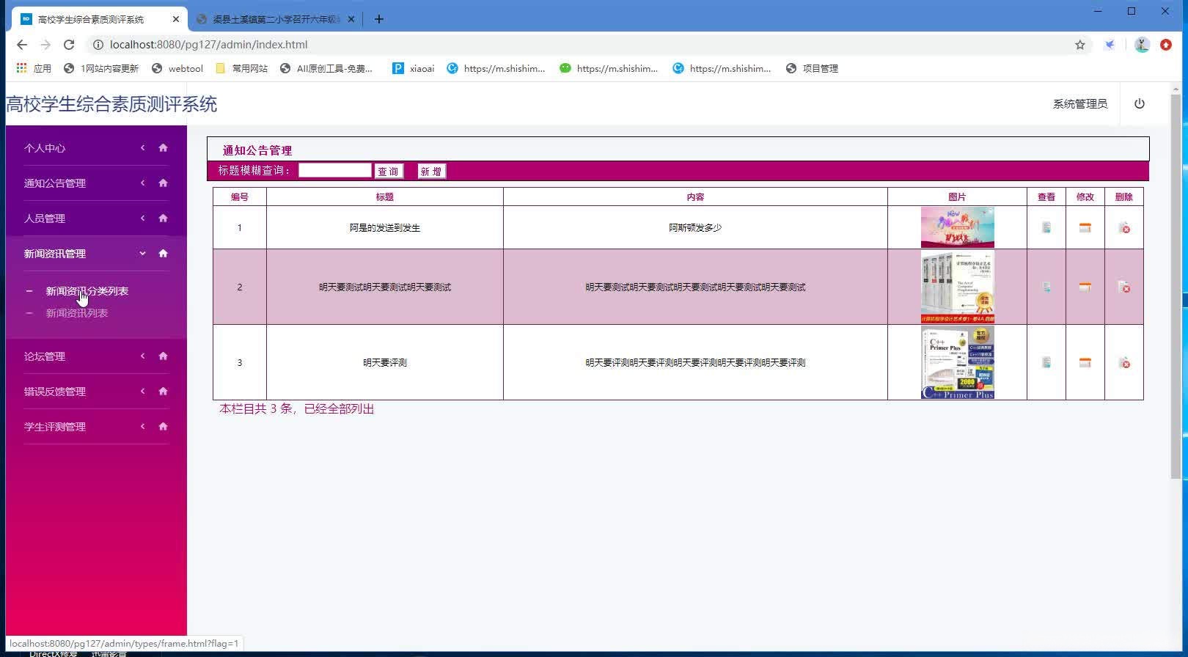The height and width of the screenshot is (657, 1188).
Task: Expand the 通知公告管理 menu chevron
Action: [x=143, y=183]
